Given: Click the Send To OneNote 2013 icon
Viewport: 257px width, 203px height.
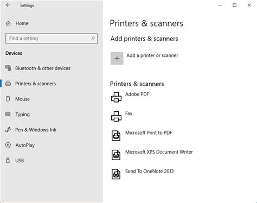Looking at the screenshot, I should [x=116, y=174].
